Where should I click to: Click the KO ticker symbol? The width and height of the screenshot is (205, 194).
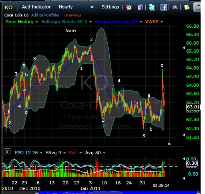point(9,7)
